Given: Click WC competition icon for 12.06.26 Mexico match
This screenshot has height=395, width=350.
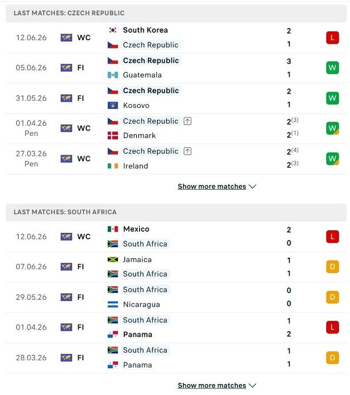Looking at the screenshot, I should coord(66,237).
